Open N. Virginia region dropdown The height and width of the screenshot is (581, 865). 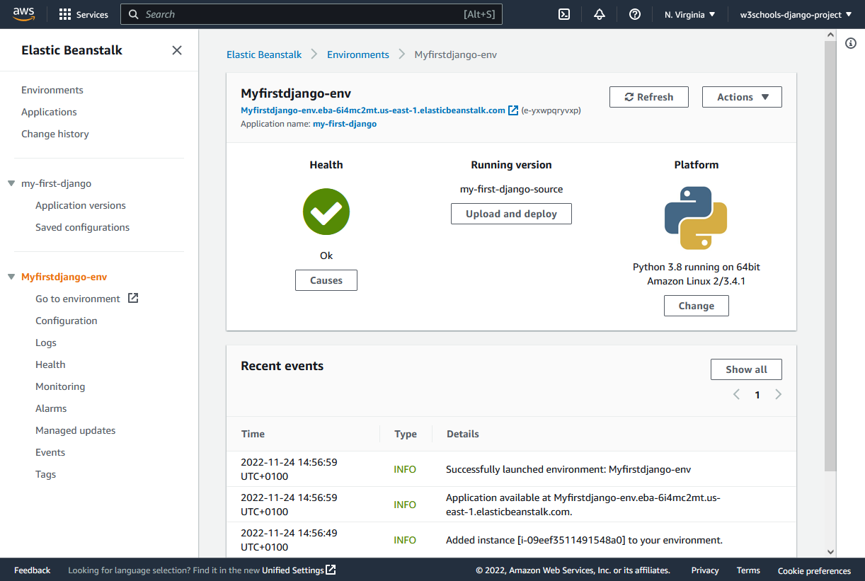point(689,14)
